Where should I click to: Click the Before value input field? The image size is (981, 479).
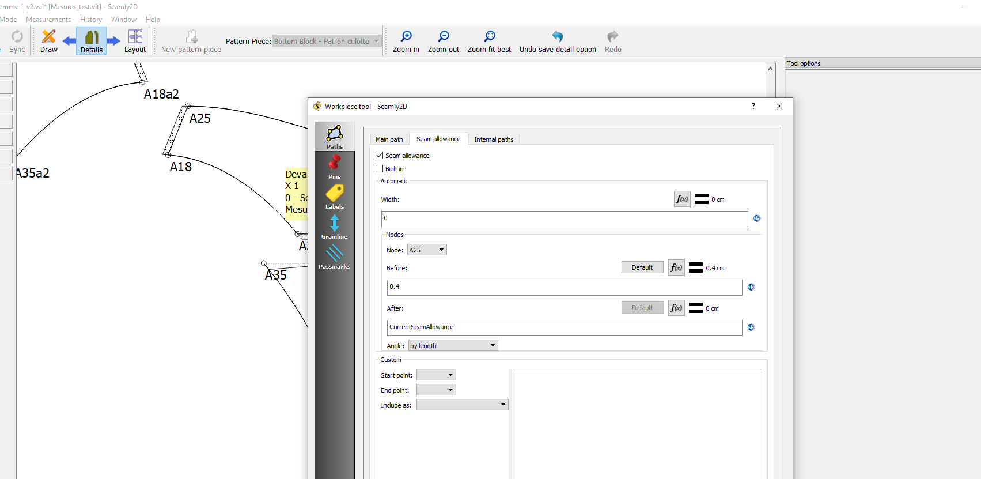click(x=565, y=287)
